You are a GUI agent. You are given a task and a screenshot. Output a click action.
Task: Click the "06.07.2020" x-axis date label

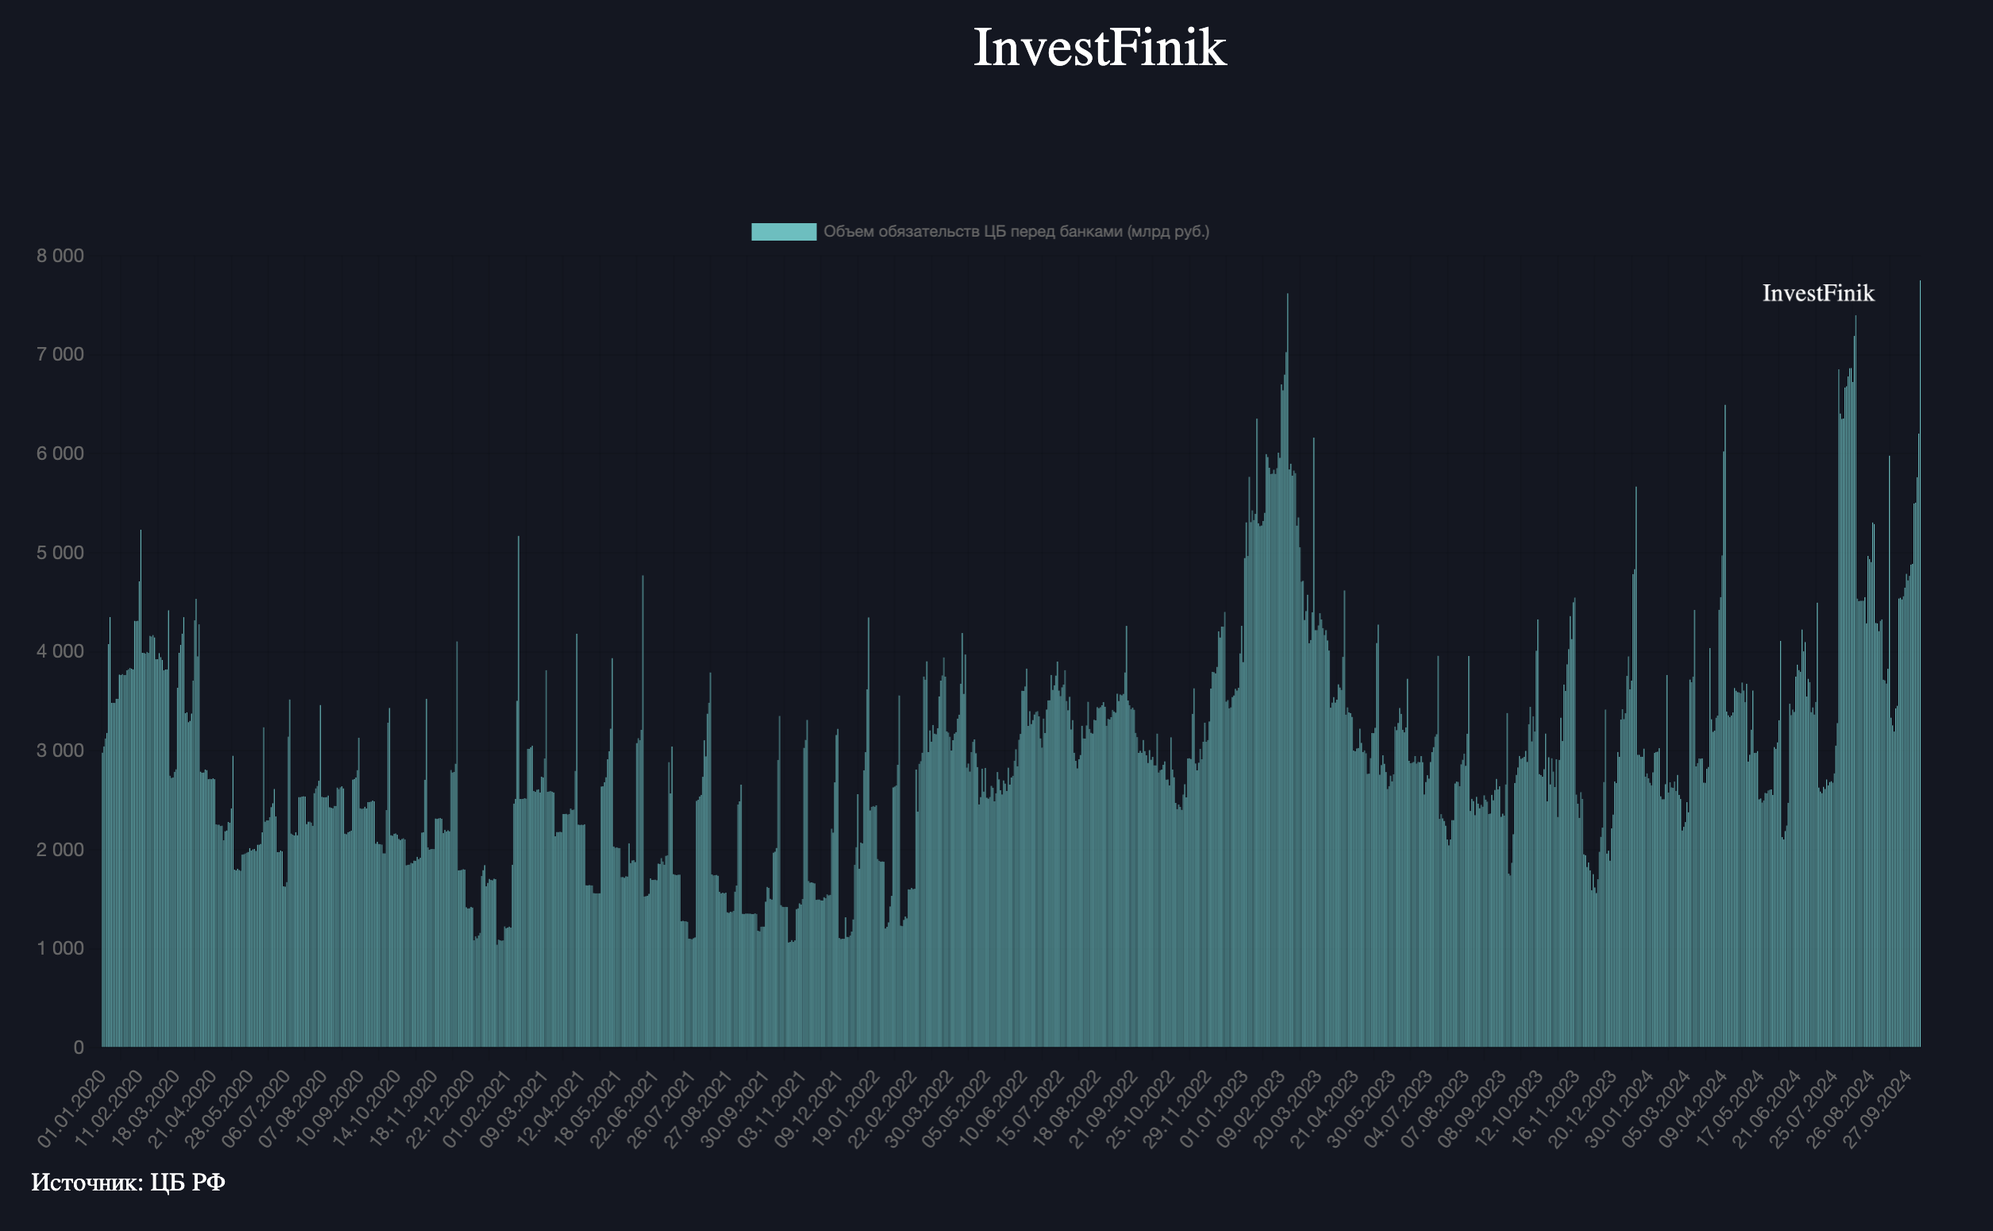[x=256, y=1109]
